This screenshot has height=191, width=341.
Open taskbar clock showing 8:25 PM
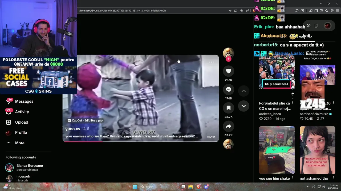pos(333,187)
